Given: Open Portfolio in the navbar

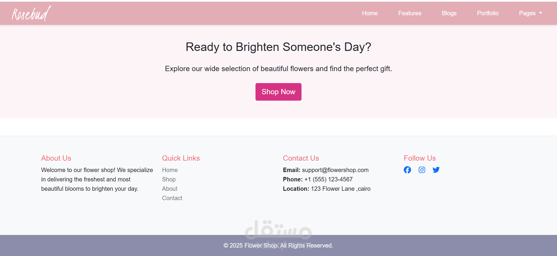Looking at the screenshot, I should [488, 13].
